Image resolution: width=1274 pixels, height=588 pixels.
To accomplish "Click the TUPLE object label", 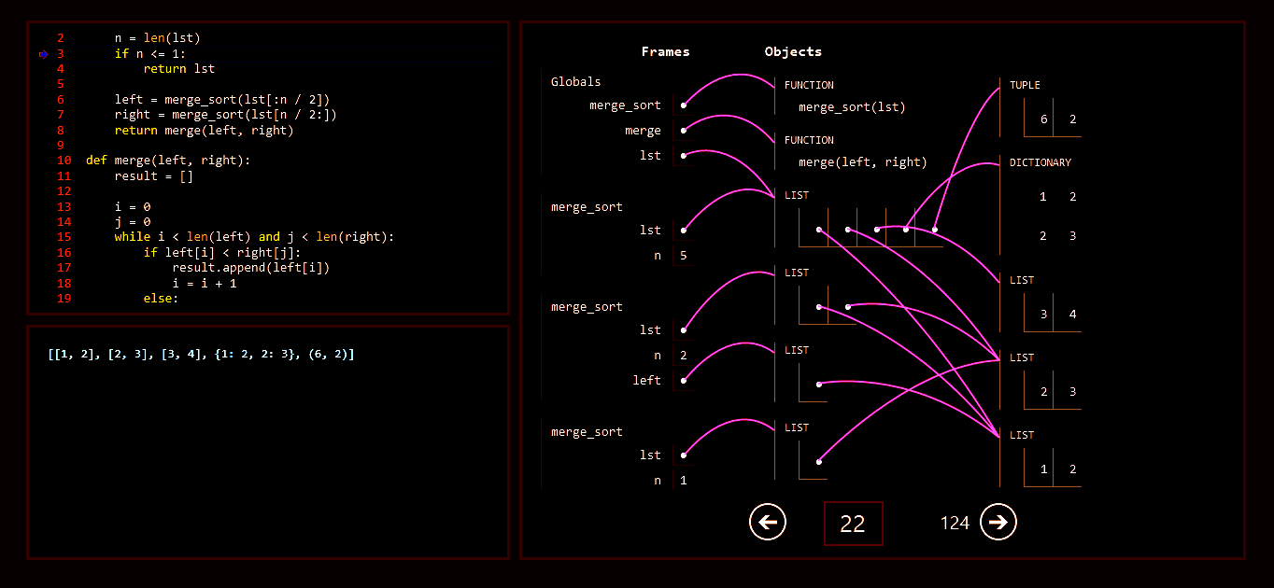I will pos(1025,85).
